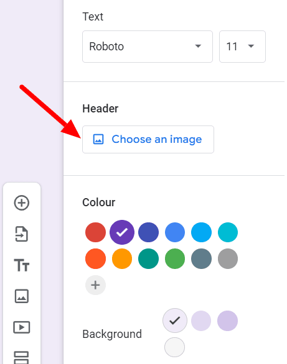Open the Roboto font dropdown

(148, 47)
